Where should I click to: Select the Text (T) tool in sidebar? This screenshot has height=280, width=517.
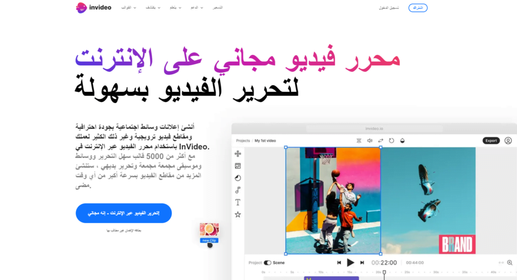[x=238, y=202]
